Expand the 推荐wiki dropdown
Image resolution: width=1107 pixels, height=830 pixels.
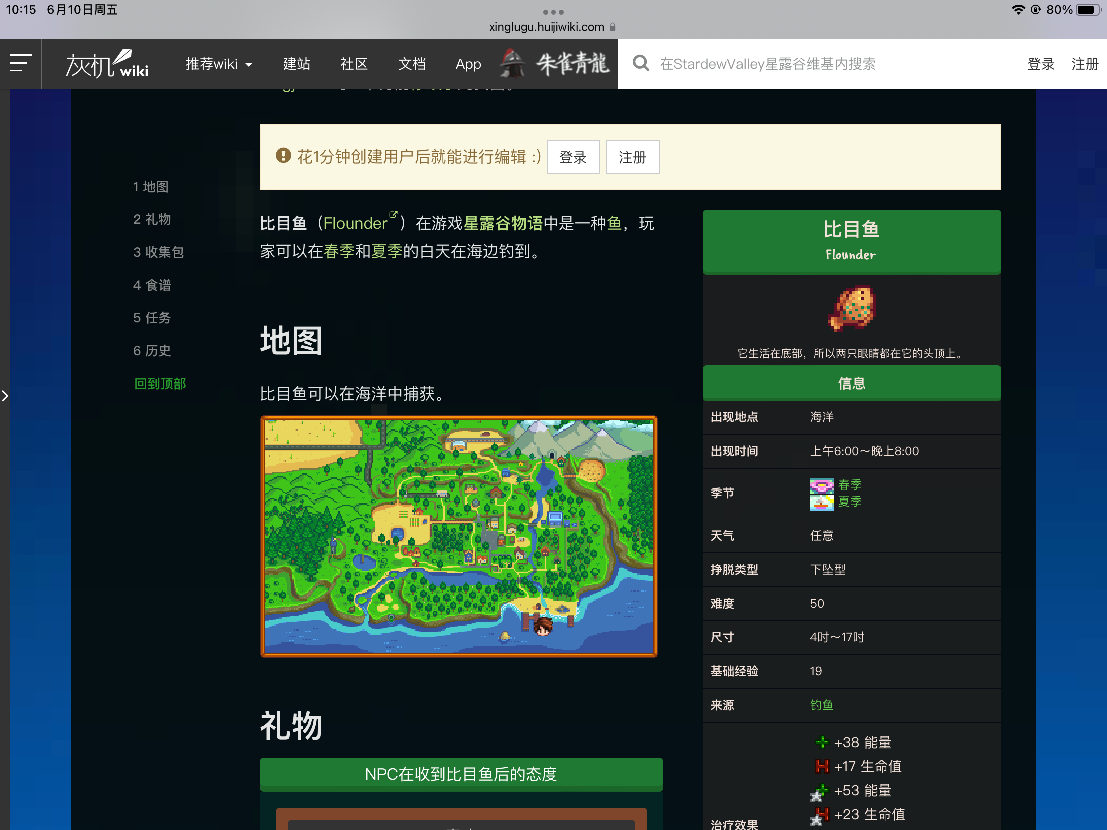219,64
